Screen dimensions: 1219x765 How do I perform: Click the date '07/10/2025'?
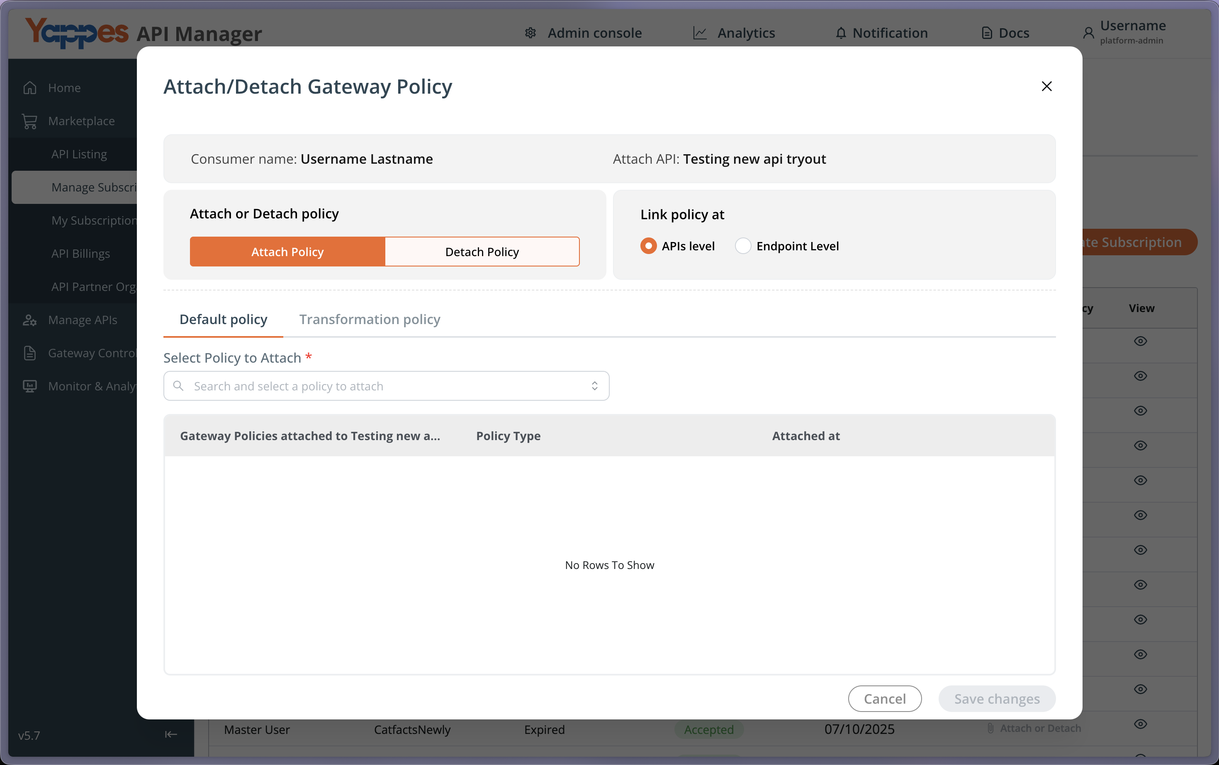pos(859,729)
